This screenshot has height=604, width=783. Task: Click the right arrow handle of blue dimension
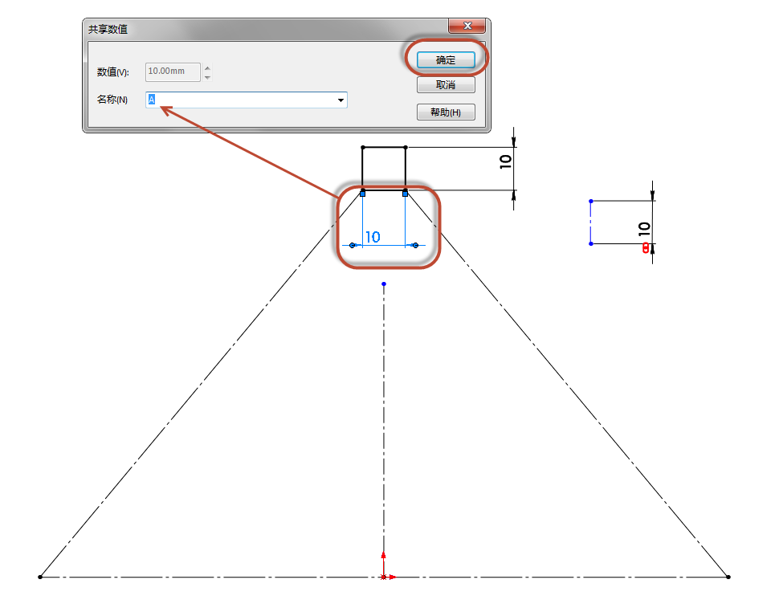coord(415,245)
